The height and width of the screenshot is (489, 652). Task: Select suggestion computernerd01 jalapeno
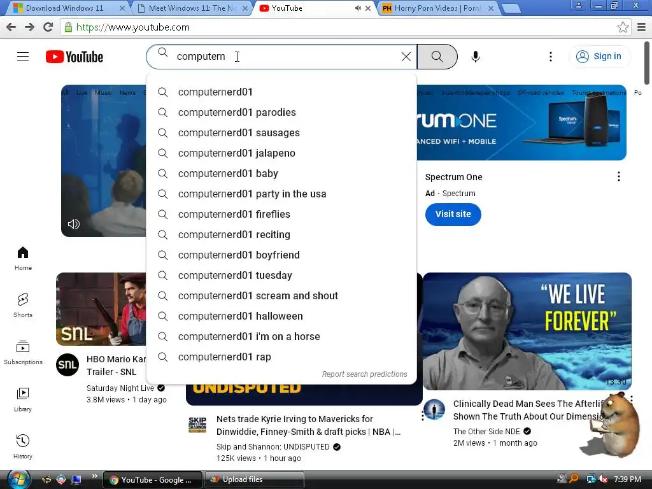pyautogui.click(x=281, y=153)
